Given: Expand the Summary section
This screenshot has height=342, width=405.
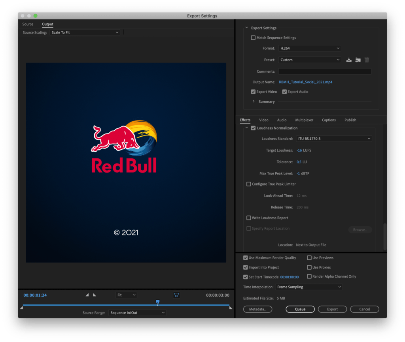Looking at the screenshot, I should pos(254,101).
